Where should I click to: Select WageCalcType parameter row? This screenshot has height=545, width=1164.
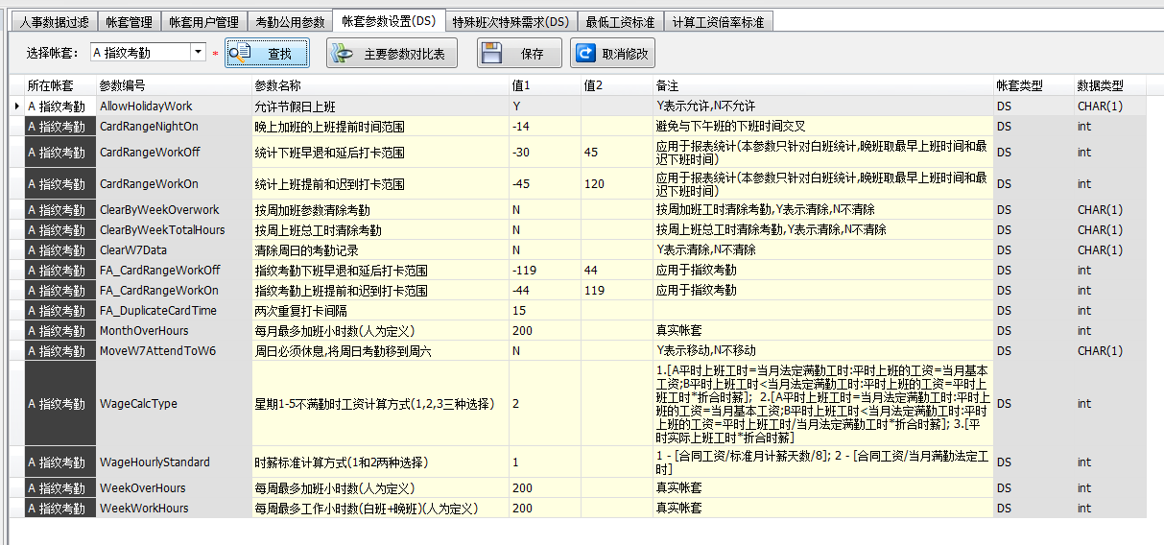click(174, 403)
